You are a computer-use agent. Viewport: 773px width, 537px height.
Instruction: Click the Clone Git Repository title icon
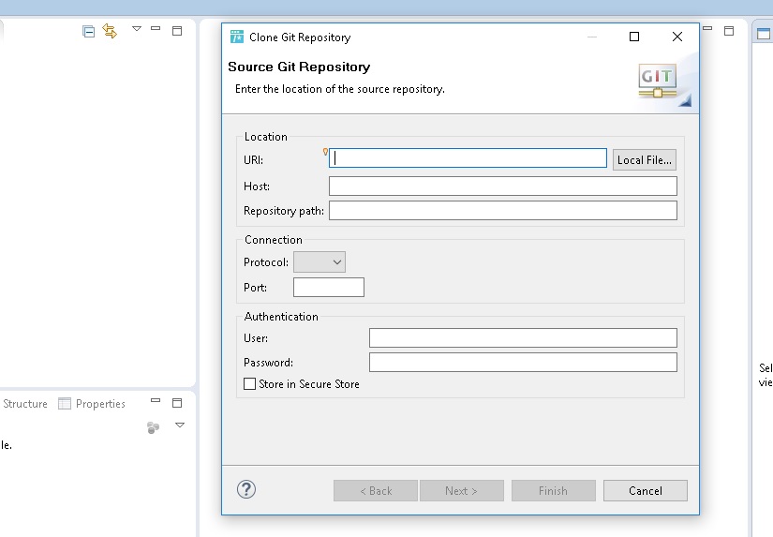click(237, 37)
